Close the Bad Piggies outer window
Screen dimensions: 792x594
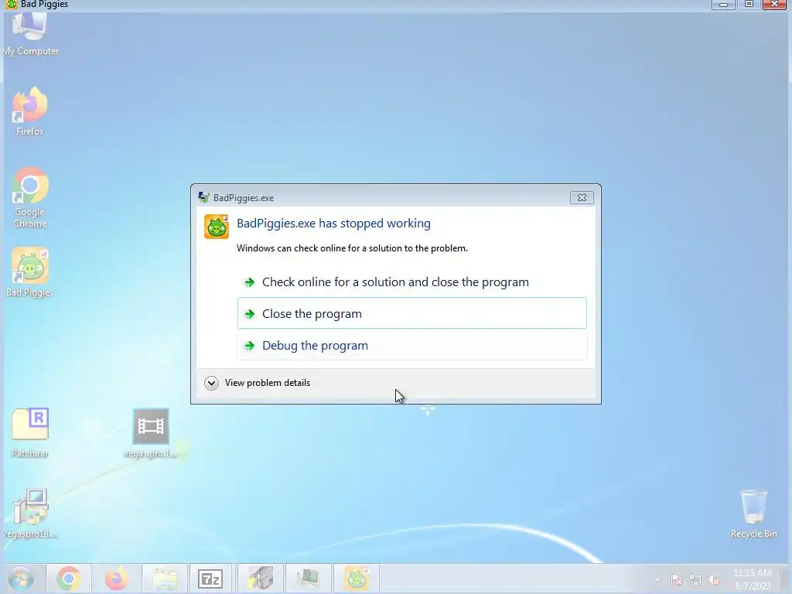point(774,5)
